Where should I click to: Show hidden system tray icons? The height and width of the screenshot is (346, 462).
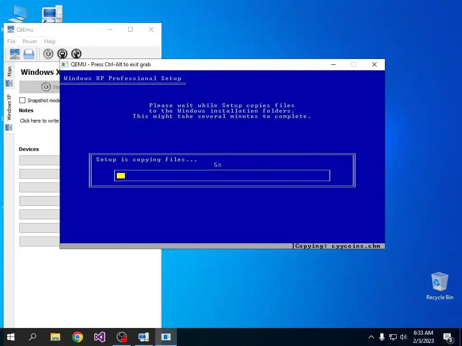click(371, 337)
